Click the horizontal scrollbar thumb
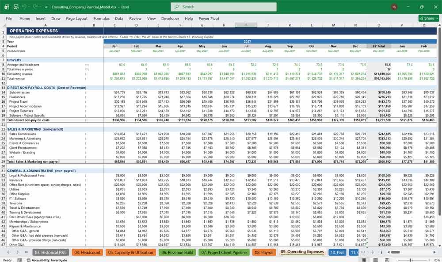 click(395, 252)
